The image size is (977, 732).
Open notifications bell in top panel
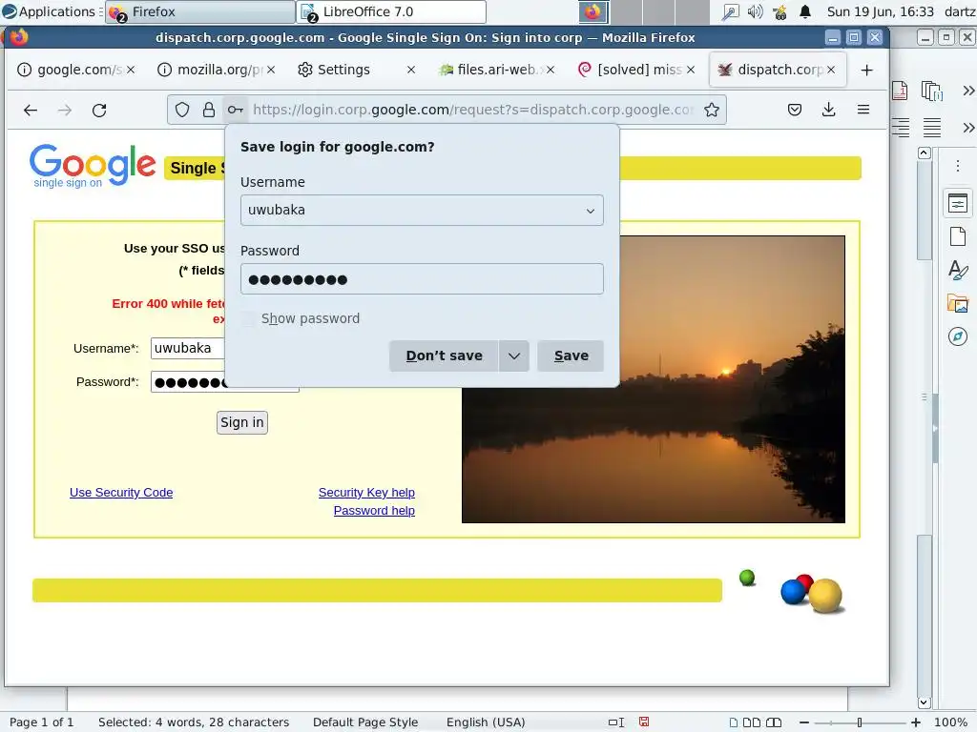pyautogui.click(x=805, y=11)
